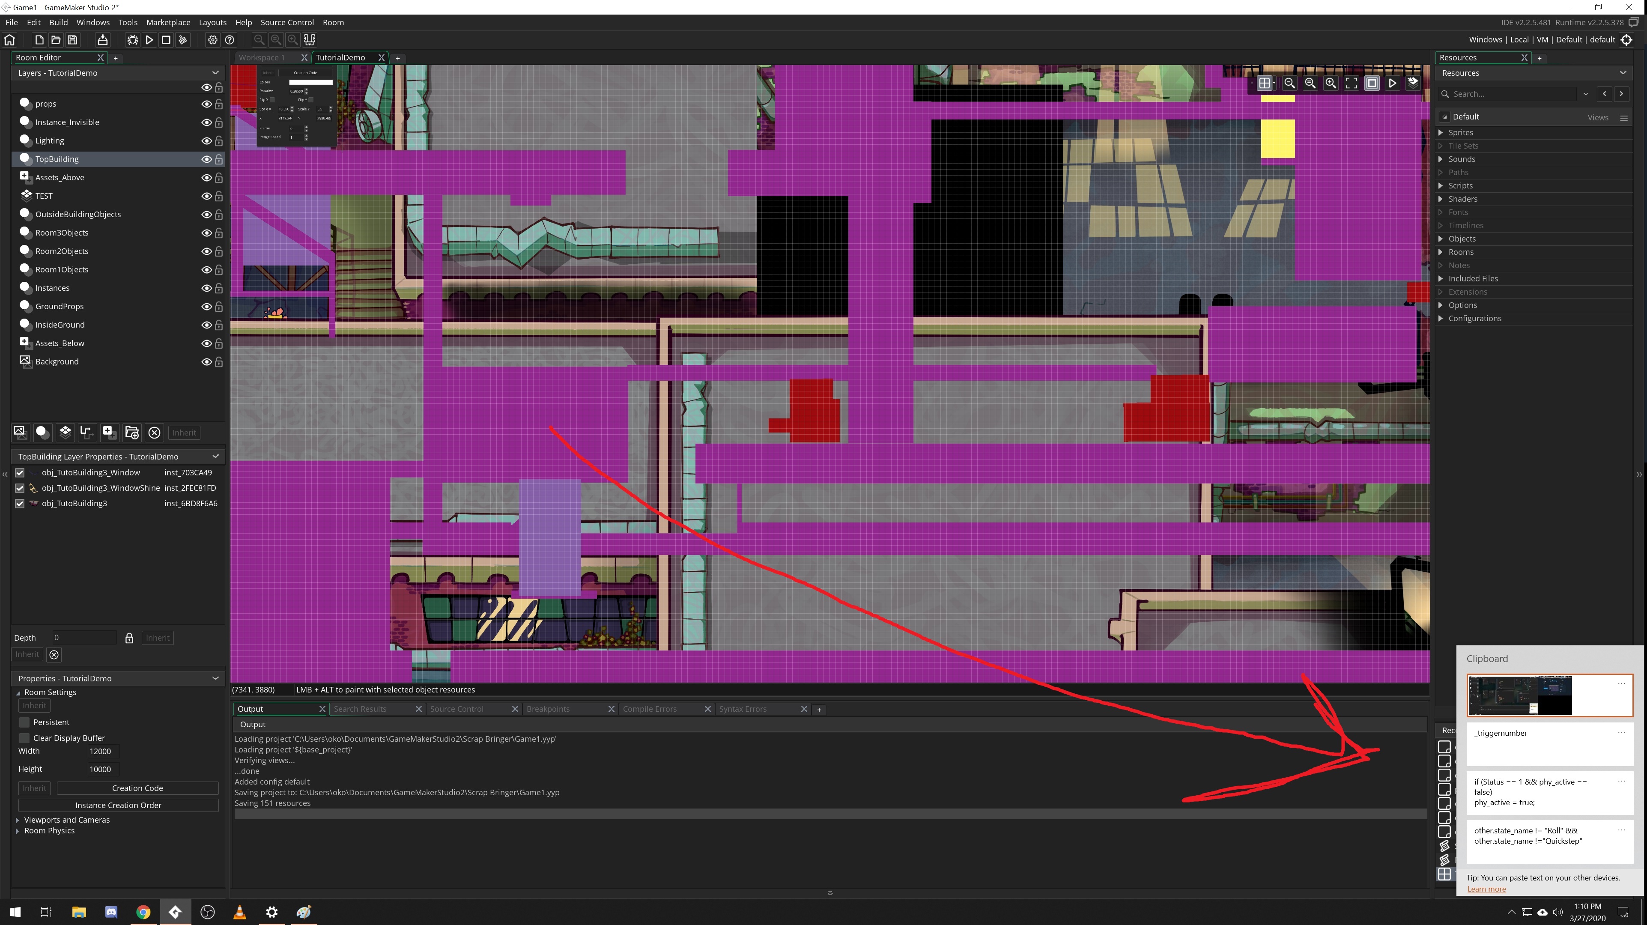Enable the Persistent room checkbox

coord(24,722)
